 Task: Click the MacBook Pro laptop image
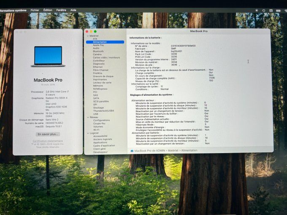coord(48,56)
